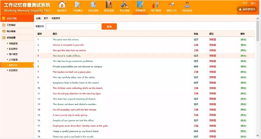Open the 考题管理 question management top icon
The height and width of the screenshot is (139, 261).
(140, 5)
